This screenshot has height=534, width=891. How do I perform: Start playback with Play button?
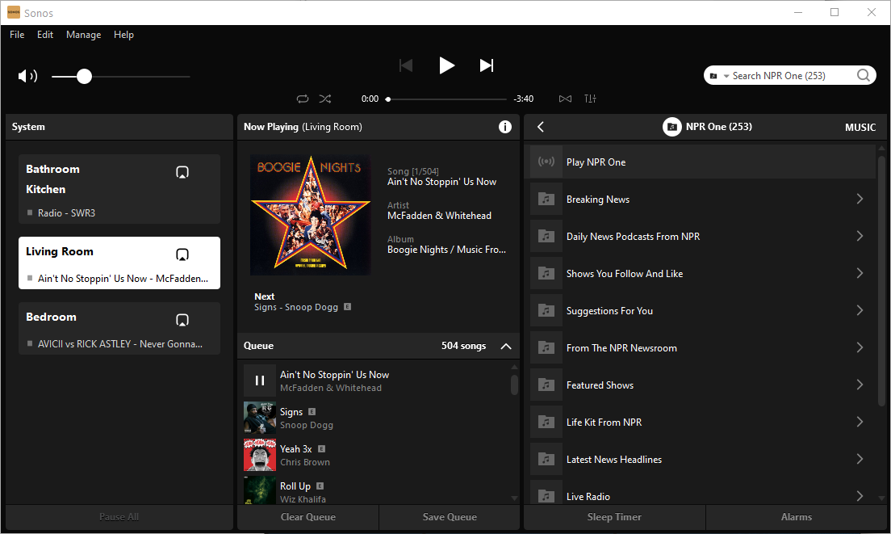pos(446,65)
